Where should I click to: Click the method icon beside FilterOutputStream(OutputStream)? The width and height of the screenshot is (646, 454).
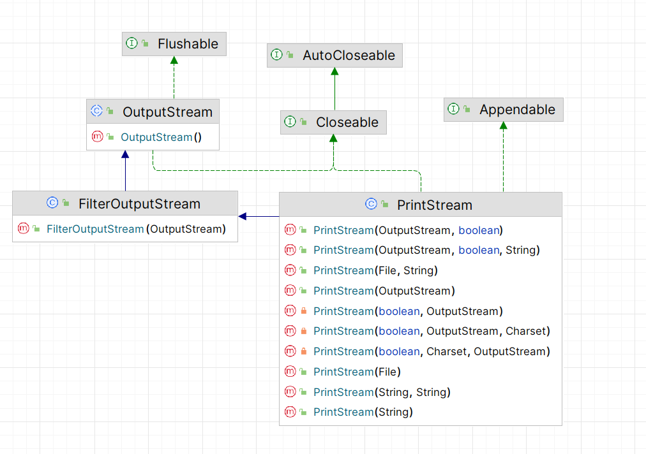coord(24,228)
